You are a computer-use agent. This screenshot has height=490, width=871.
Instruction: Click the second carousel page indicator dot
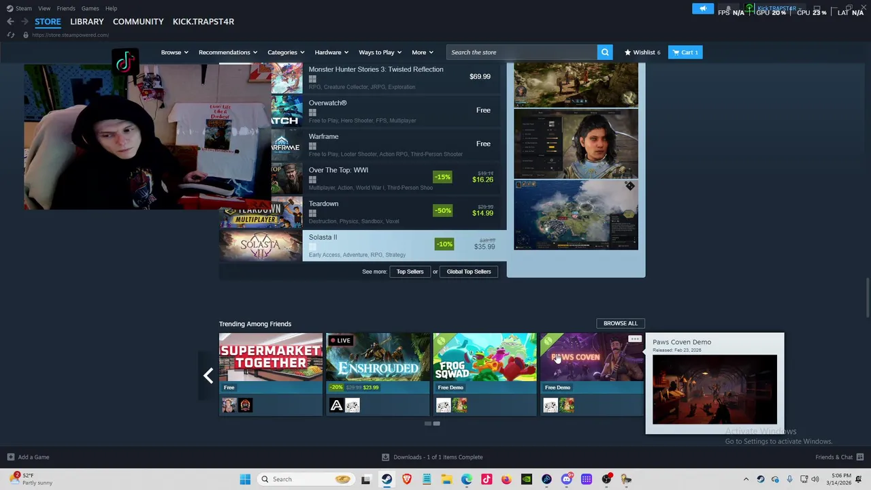pyautogui.click(x=437, y=423)
